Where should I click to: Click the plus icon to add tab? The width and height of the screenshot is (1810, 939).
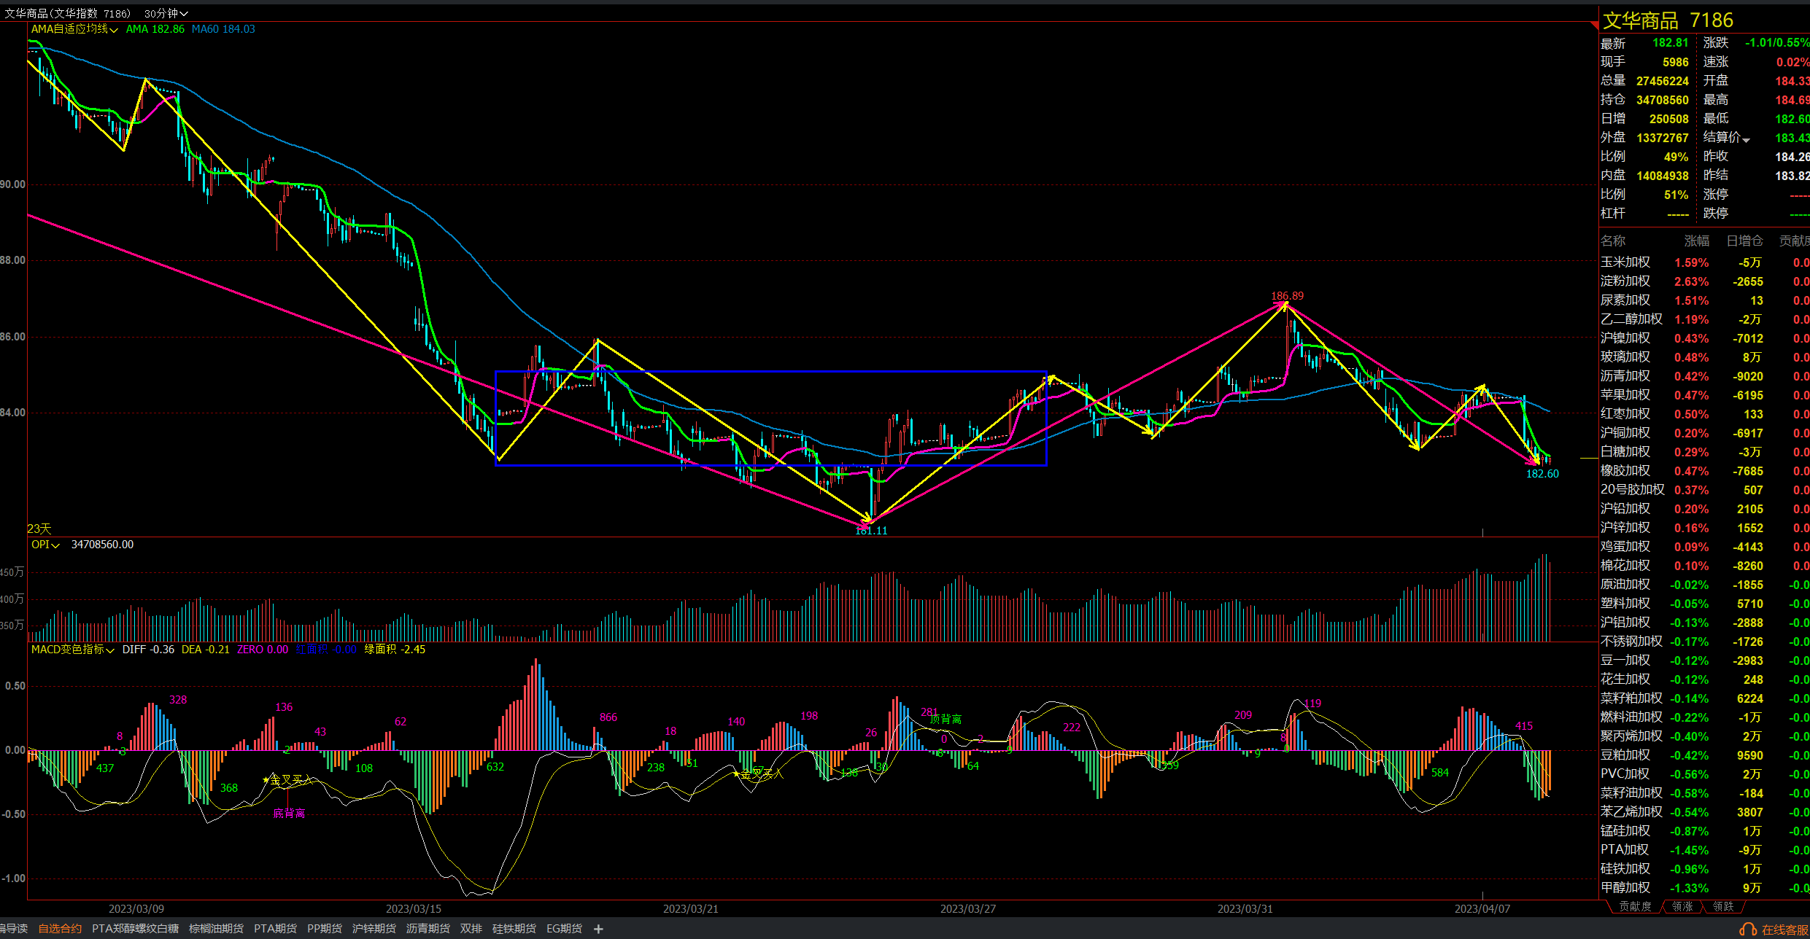(598, 929)
